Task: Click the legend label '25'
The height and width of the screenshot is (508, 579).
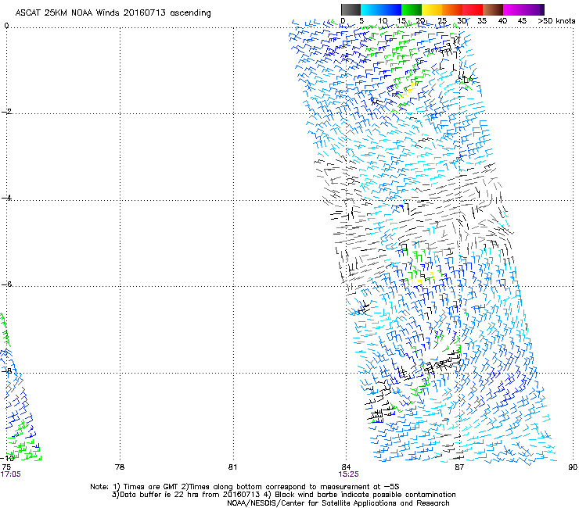Action: tap(441, 21)
